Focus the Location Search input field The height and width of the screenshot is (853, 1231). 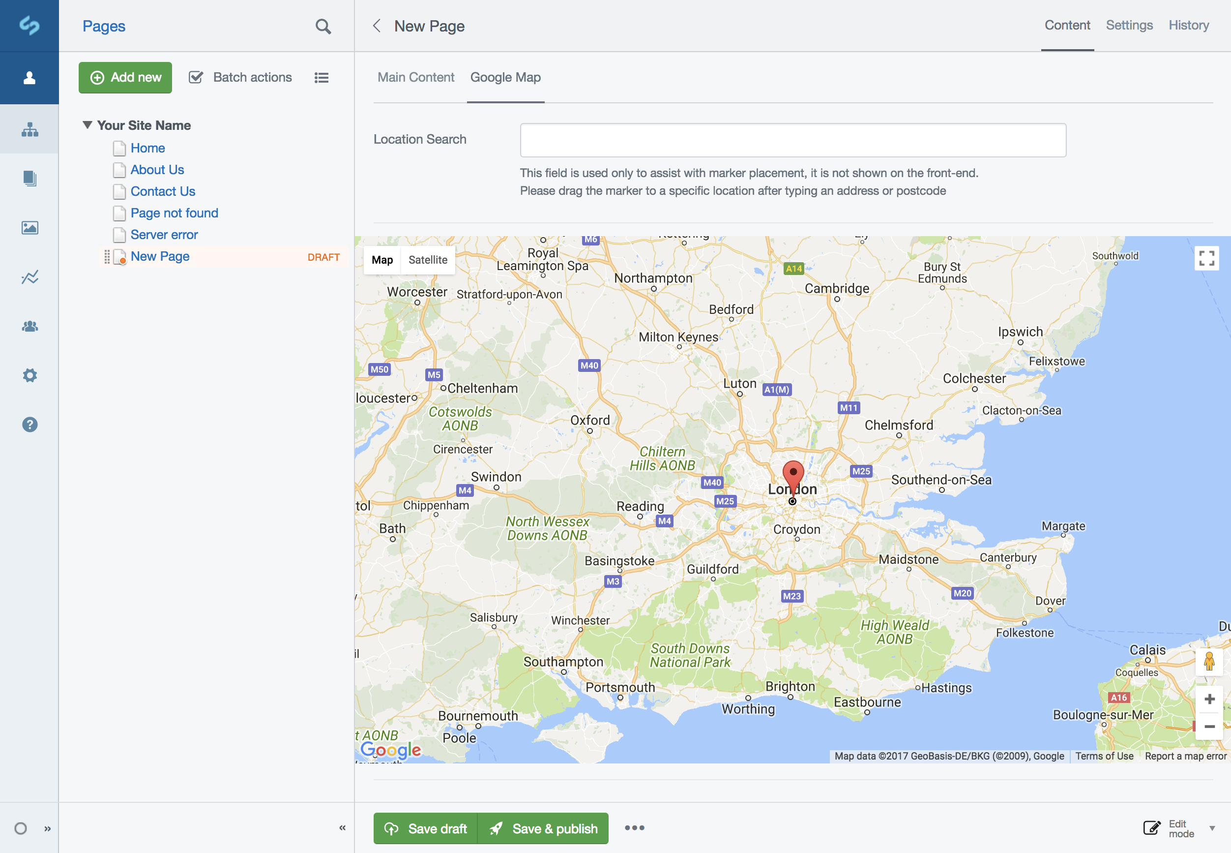[x=792, y=140]
